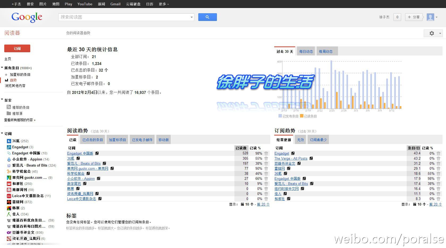Image resolution: width=446 pixels, height=248 pixels.
Task: Click the 数字尾巴 subscription link
Action: [x=74, y=184]
